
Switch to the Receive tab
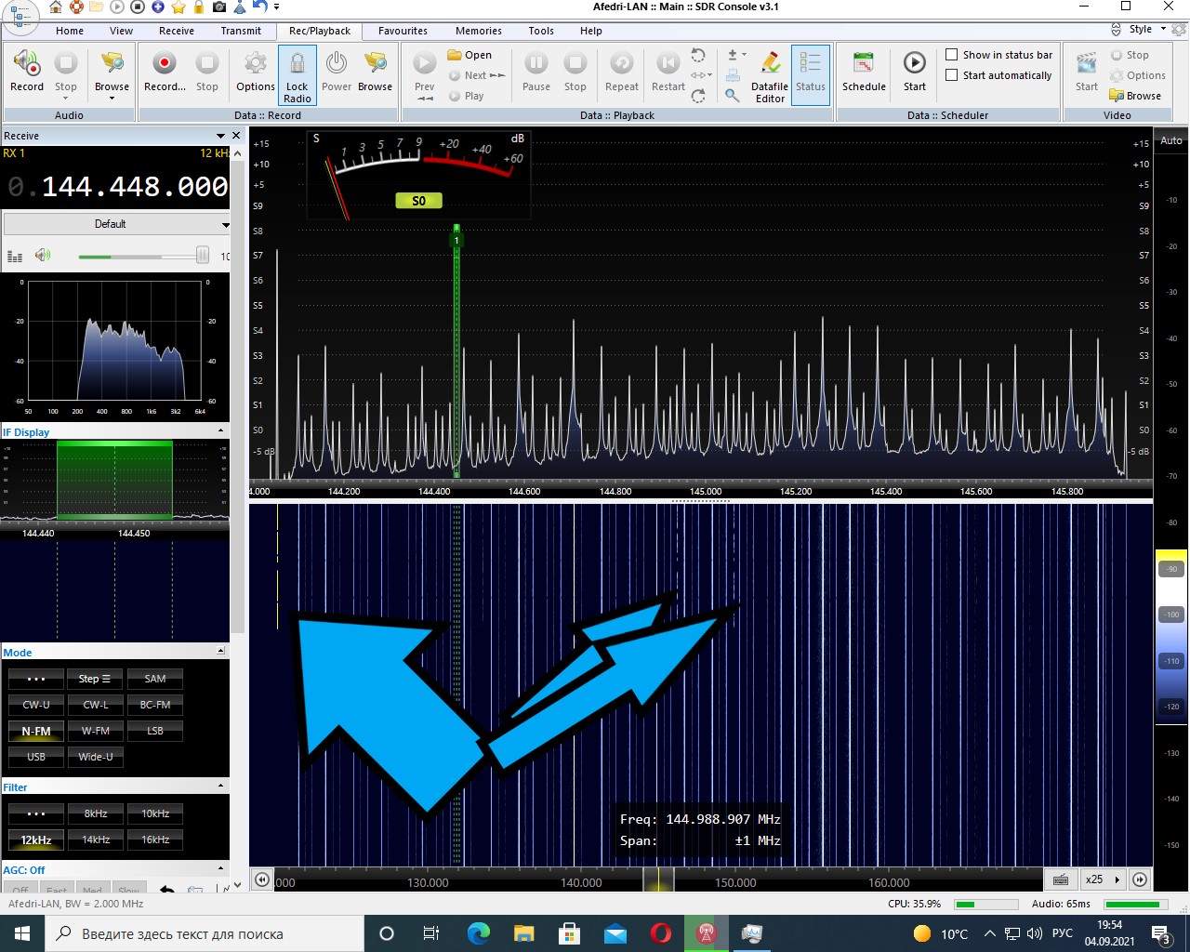(177, 31)
